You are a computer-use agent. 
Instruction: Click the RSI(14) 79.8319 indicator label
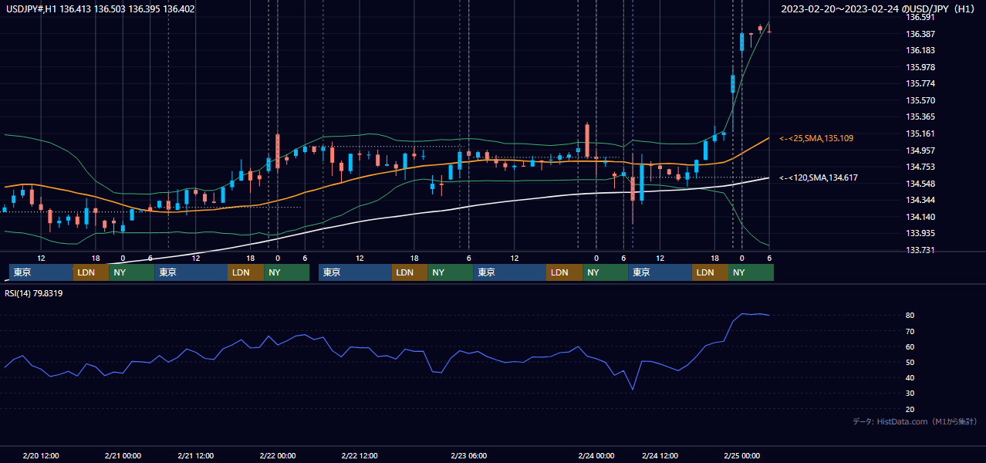34,293
